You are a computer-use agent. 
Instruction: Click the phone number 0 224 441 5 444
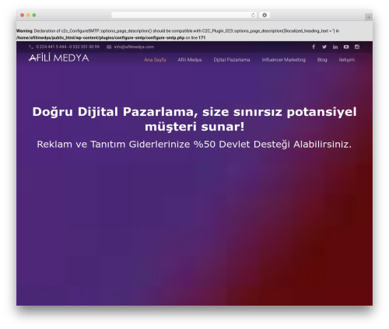(x=51, y=47)
